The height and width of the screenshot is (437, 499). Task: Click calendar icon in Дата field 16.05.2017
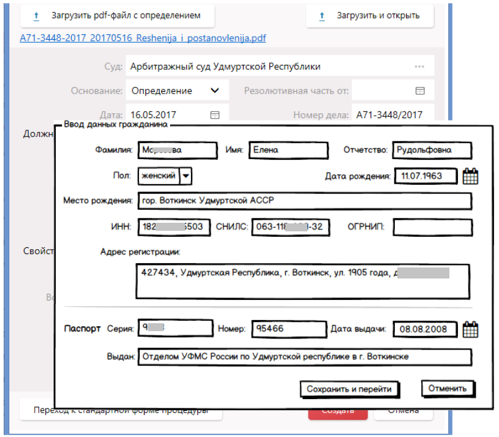215,115
